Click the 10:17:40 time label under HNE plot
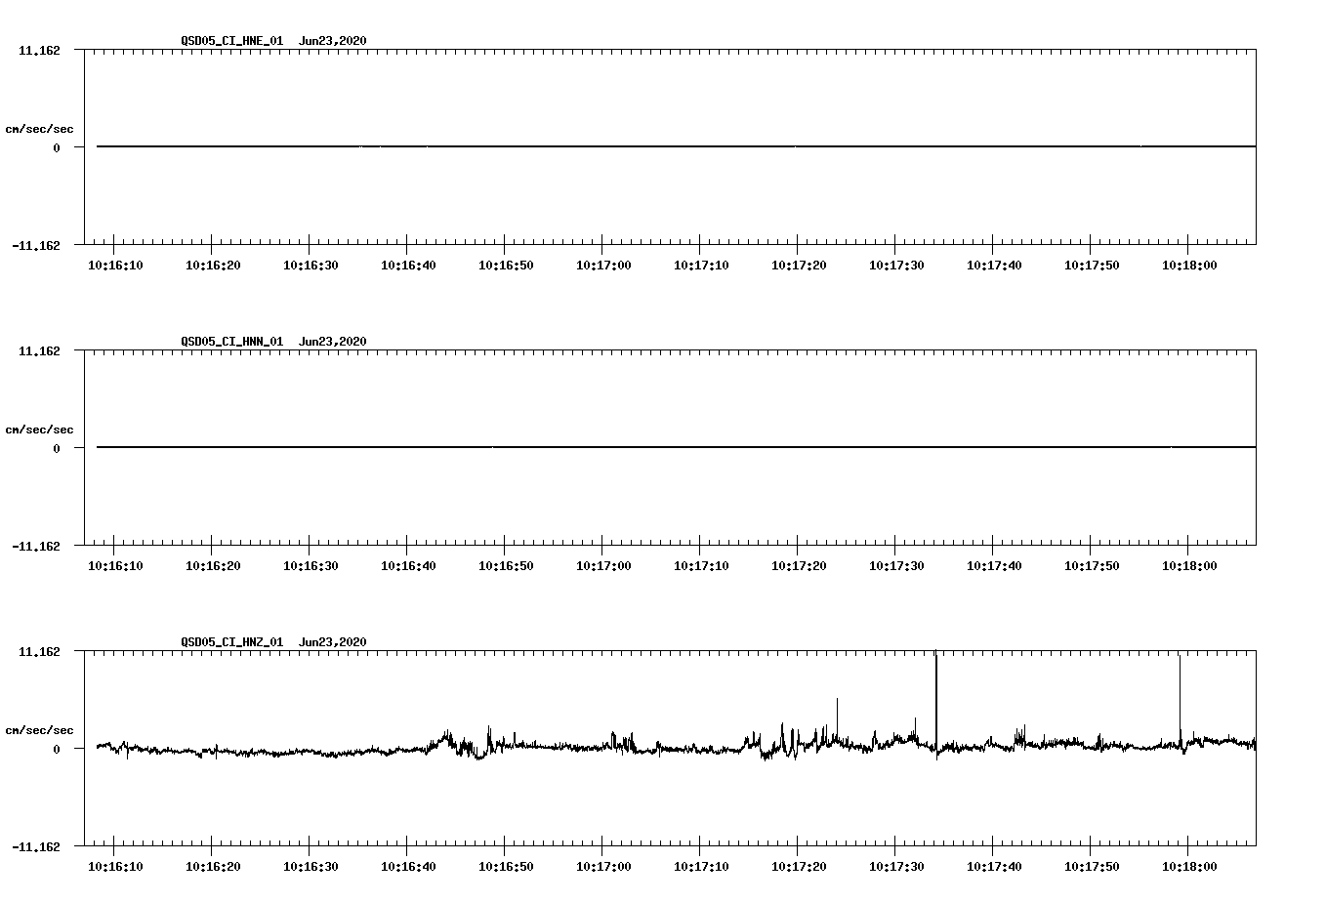The image size is (1326, 902). pos(994,266)
